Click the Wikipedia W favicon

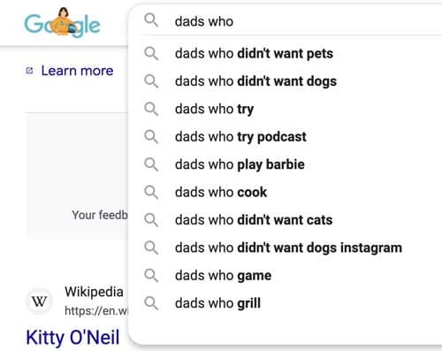(x=40, y=301)
